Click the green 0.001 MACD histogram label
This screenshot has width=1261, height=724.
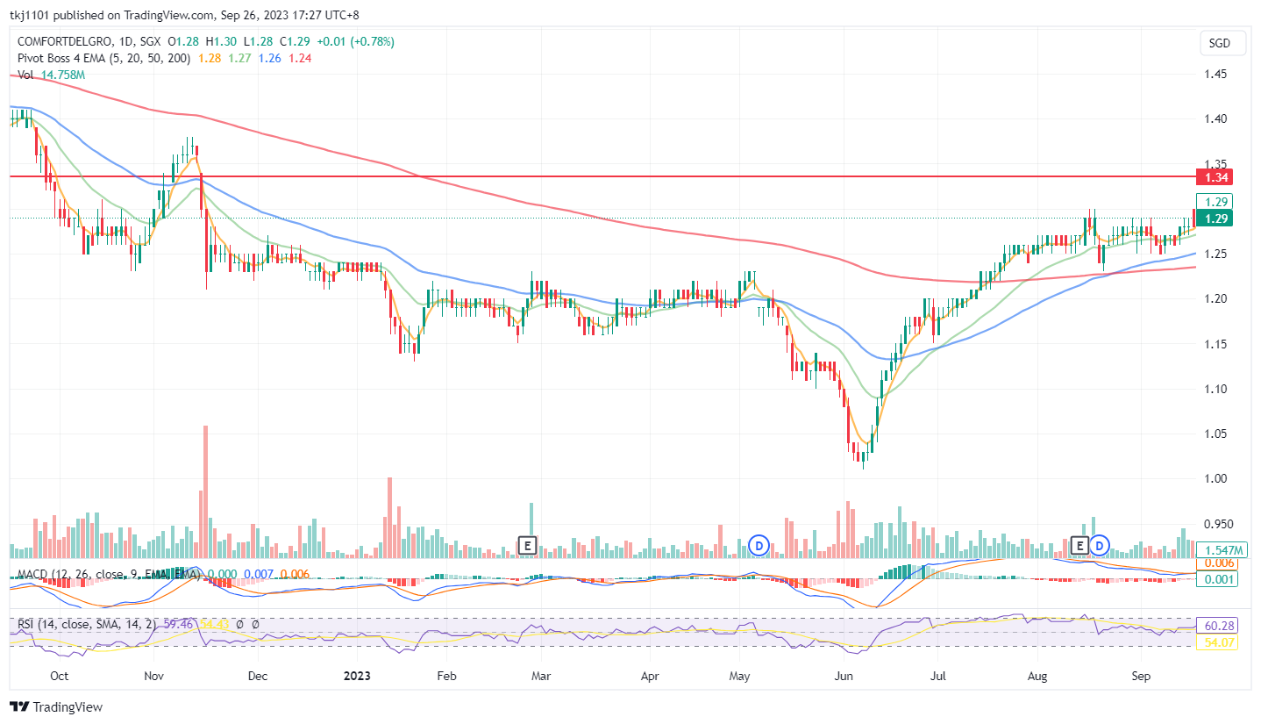point(1215,579)
